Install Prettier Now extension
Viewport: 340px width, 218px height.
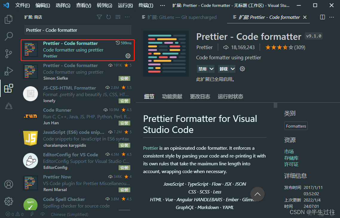pos(124,190)
